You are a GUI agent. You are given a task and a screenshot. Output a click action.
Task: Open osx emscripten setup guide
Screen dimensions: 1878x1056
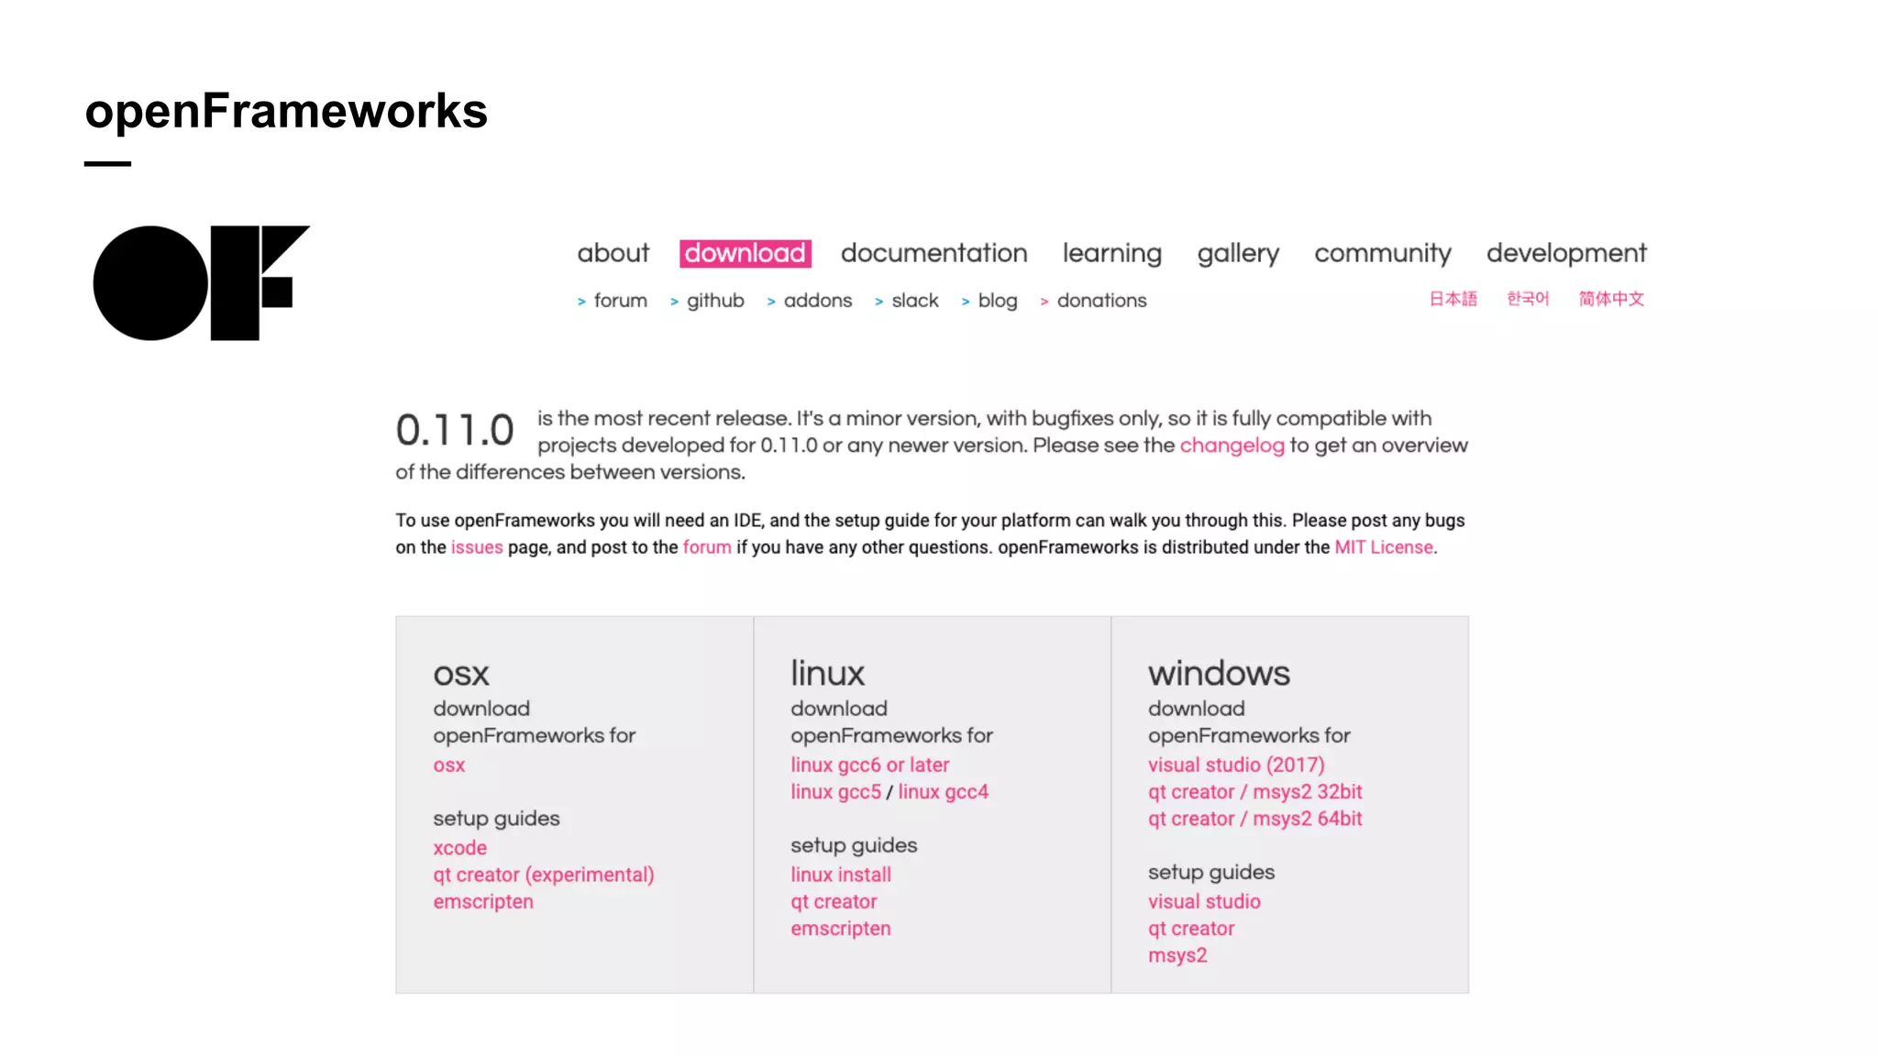(483, 902)
